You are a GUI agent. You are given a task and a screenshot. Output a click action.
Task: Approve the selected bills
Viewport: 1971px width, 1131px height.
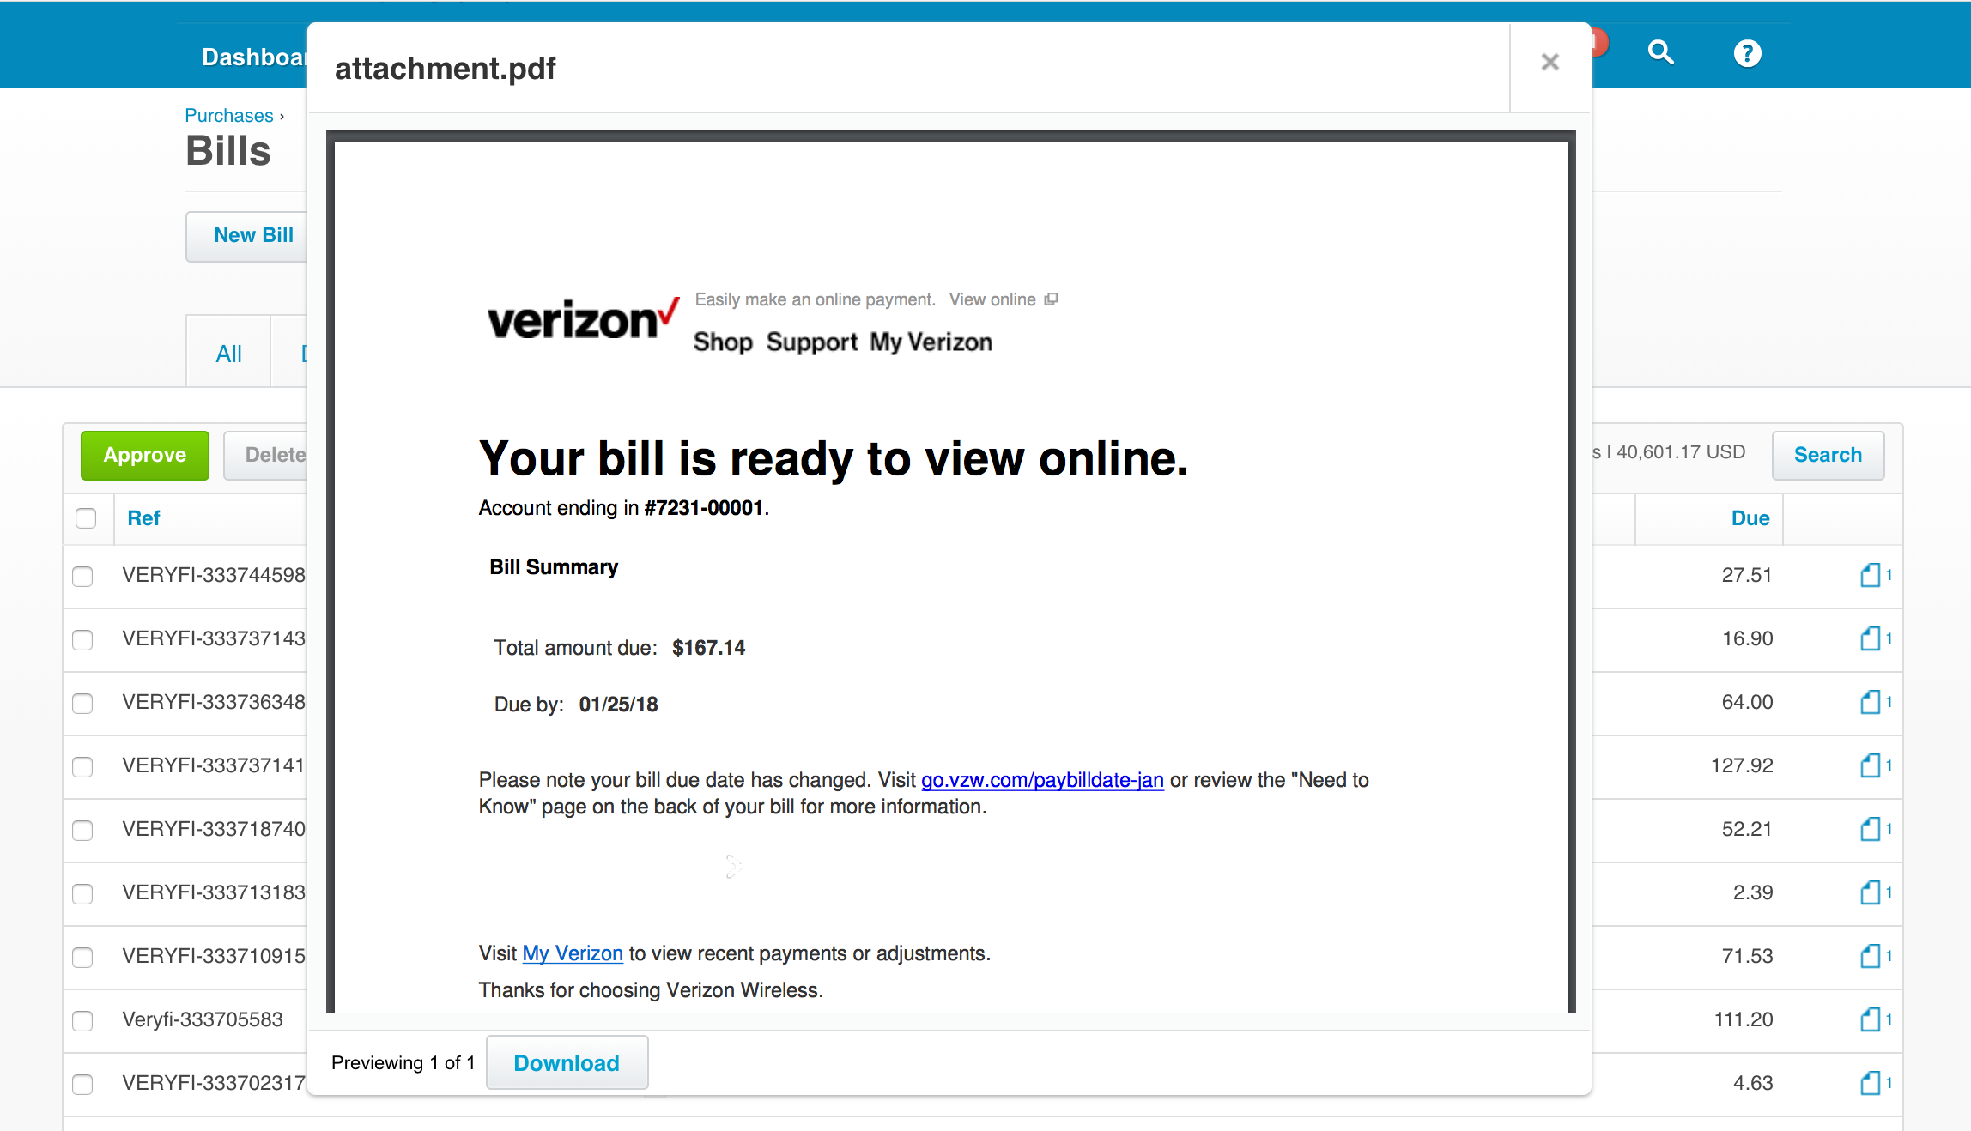pos(145,455)
